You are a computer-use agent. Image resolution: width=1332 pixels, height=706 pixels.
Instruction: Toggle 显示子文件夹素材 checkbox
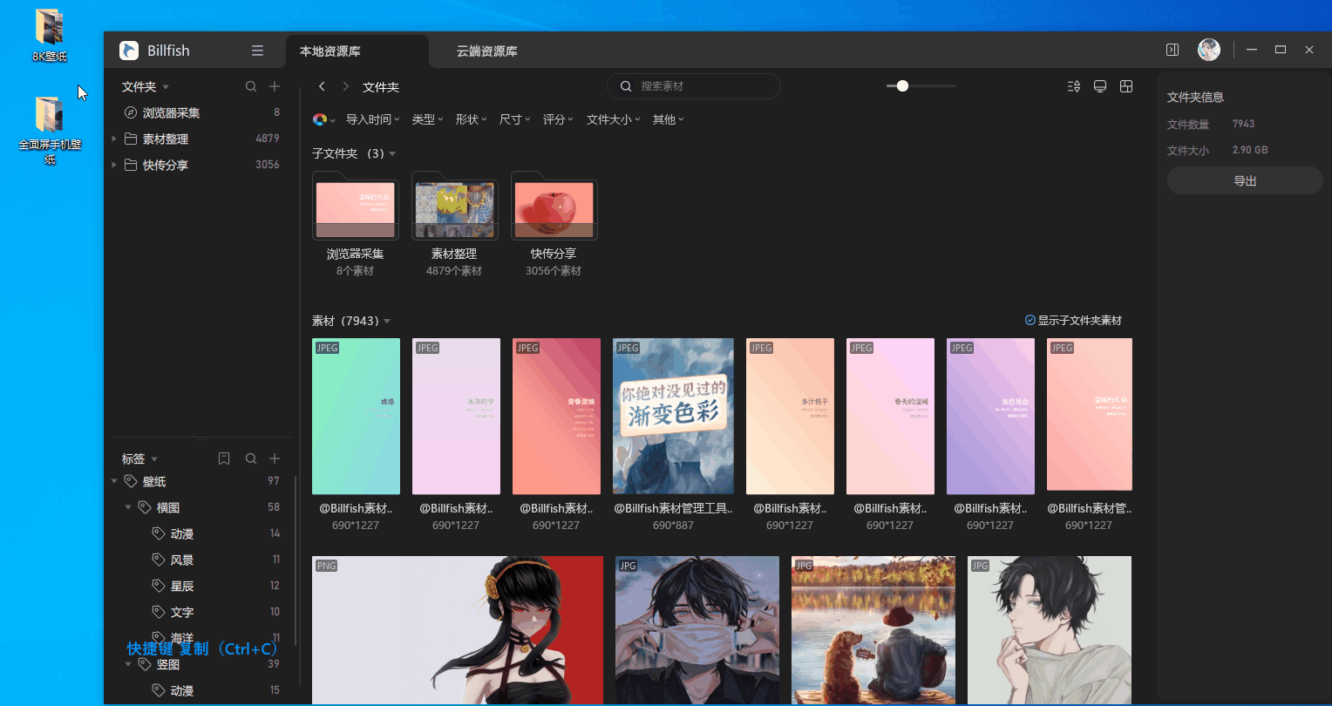pyautogui.click(x=1030, y=320)
